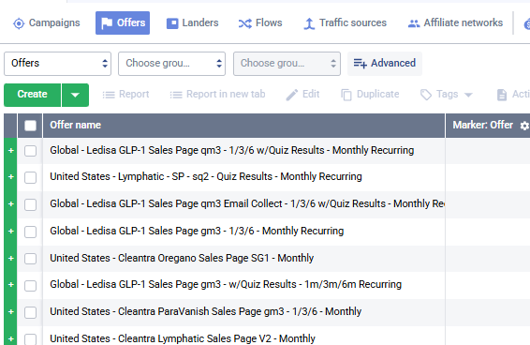
Task: Check the Cleantra Oregano offer checkbox
Action: point(30,259)
